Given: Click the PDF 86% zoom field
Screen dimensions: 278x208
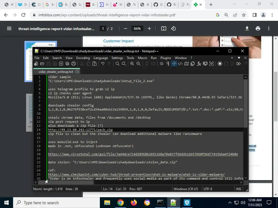Looking at the screenshot, I should tap(137, 28).
